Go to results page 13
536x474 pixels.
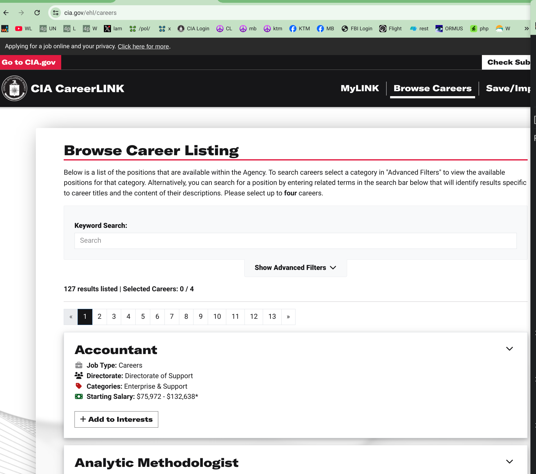click(272, 317)
